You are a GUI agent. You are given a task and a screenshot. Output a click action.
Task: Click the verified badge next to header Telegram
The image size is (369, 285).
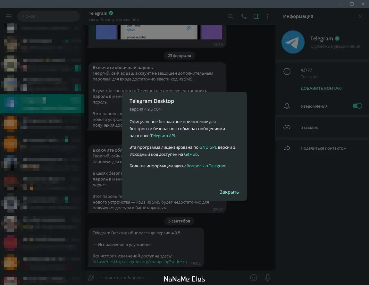(x=111, y=13)
